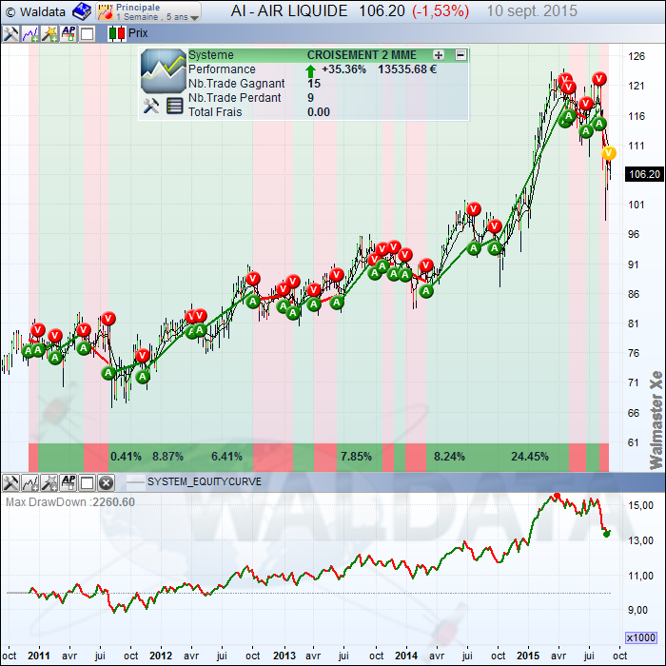666x666 pixels.
Task: Click the 0.41% trade result label
Action: [126, 457]
